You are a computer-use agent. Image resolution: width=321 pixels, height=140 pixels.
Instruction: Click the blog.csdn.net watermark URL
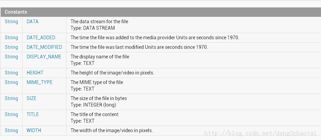click(261, 132)
